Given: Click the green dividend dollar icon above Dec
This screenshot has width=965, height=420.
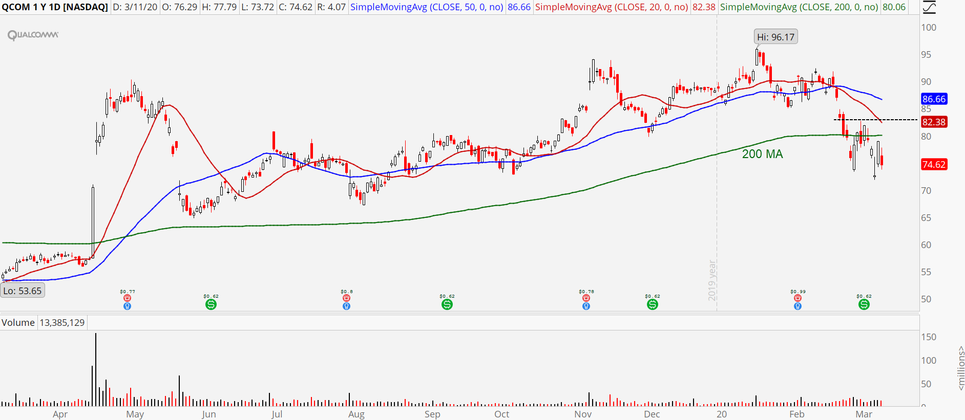Looking at the screenshot, I should 652,304.
